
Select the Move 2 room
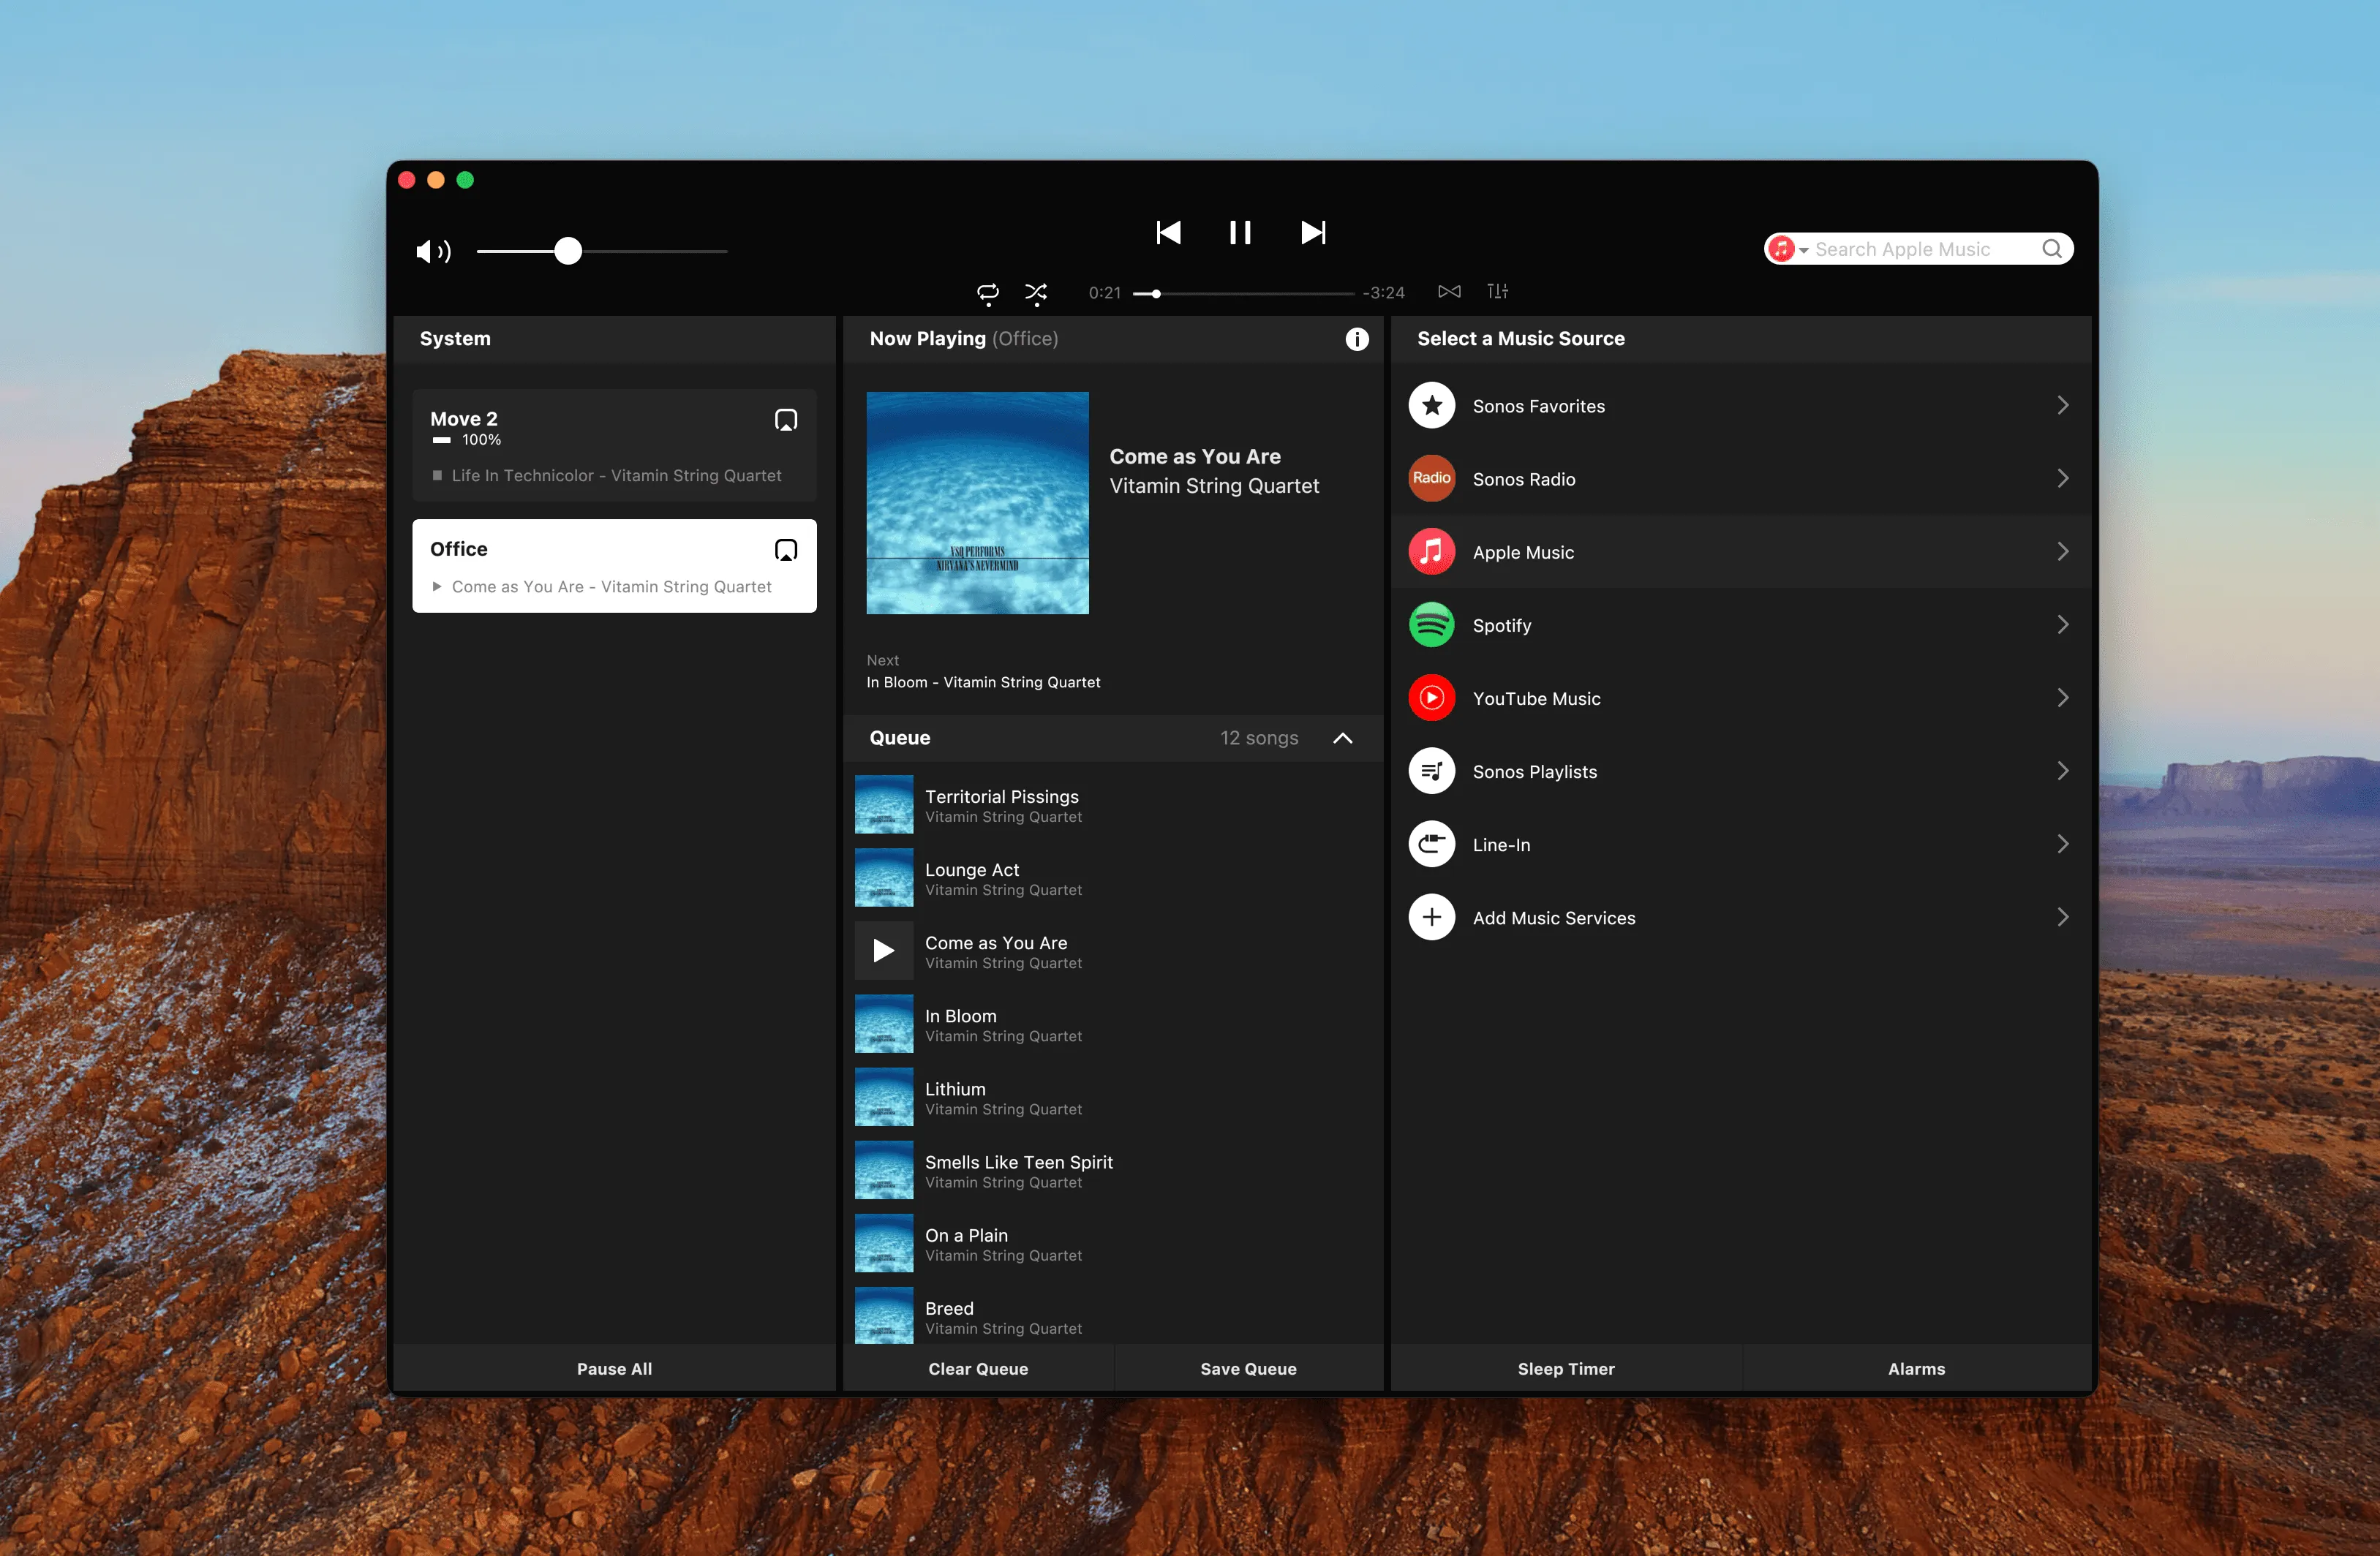click(614, 445)
